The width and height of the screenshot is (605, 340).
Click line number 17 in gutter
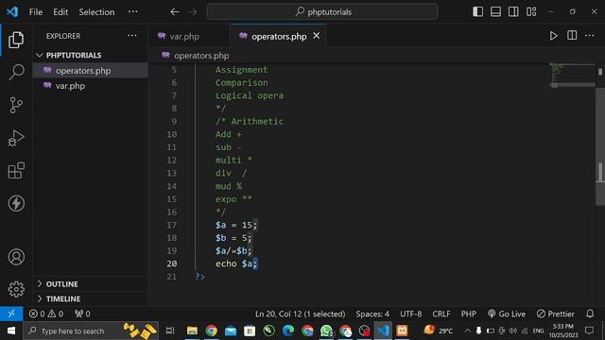[172, 225]
